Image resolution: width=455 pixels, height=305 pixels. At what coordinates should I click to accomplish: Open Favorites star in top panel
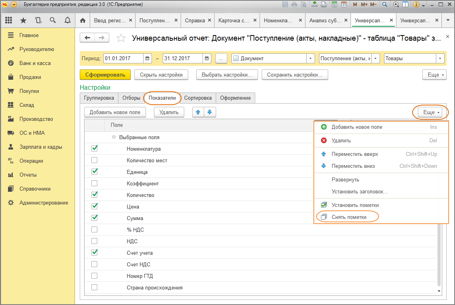point(23,20)
